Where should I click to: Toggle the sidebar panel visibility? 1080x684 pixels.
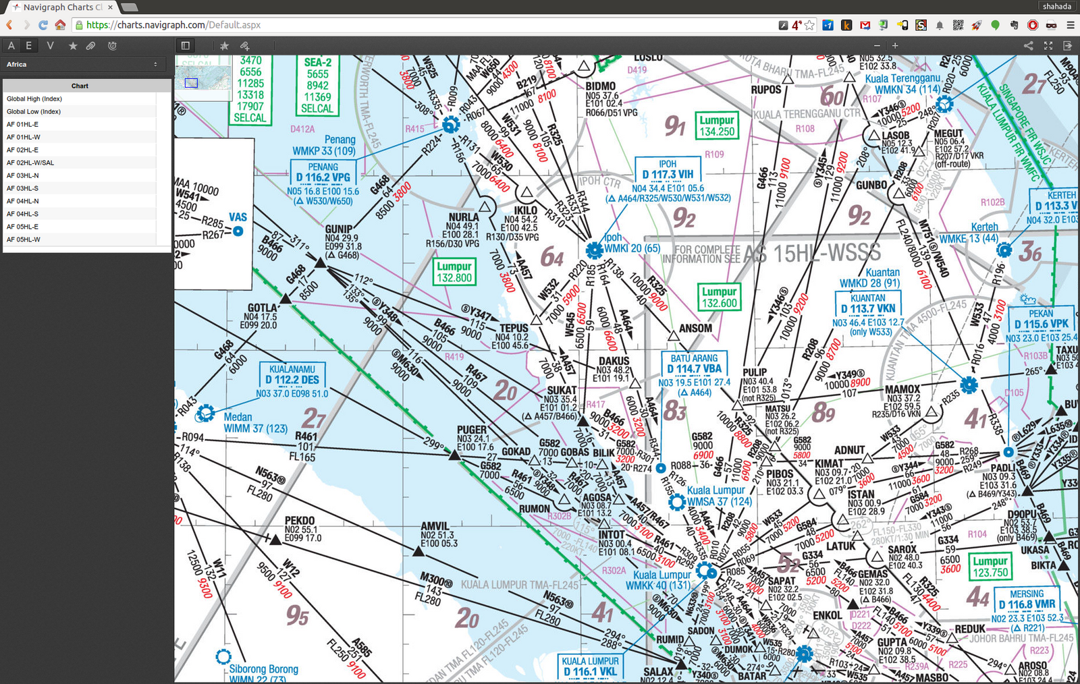click(186, 46)
